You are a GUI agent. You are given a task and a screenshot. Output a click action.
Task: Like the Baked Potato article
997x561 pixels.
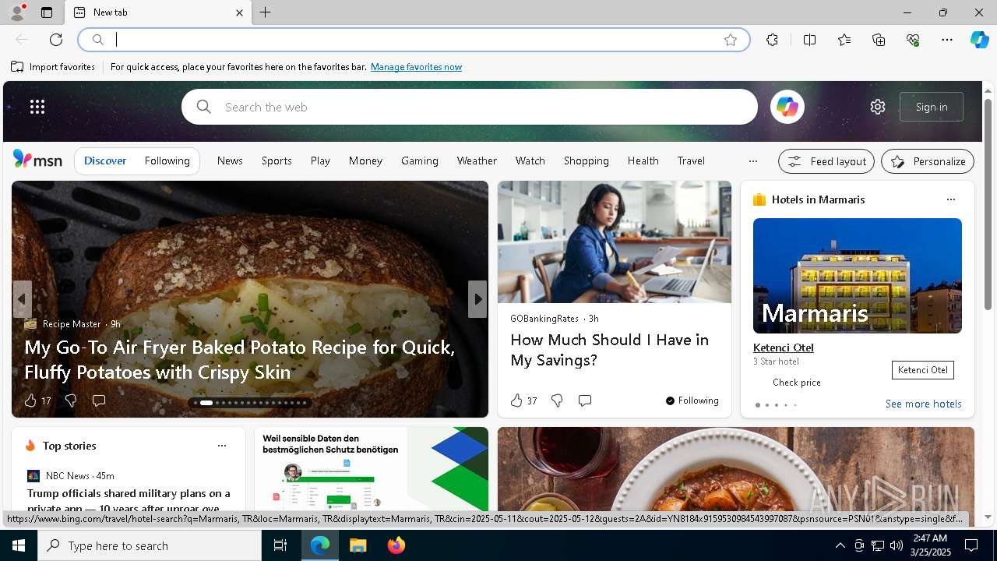(x=30, y=400)
